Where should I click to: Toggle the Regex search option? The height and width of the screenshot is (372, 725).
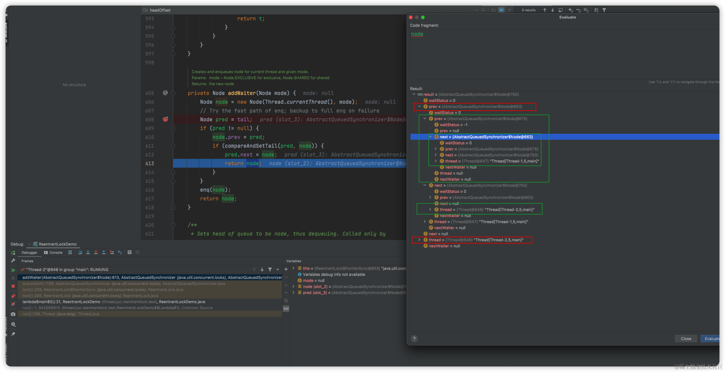tap(509, 10)
